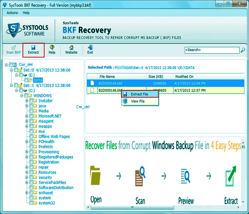Open the Actions menu

(x=12, y=13)
